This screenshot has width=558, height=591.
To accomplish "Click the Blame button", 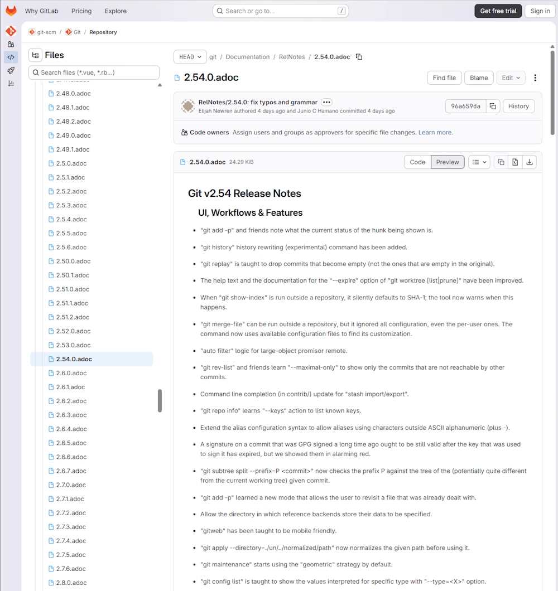I will (478, 78).
